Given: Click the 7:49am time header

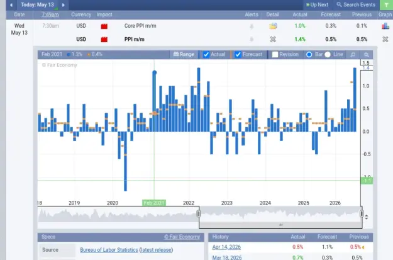Looking at the screenshot, I should point(50,14).
